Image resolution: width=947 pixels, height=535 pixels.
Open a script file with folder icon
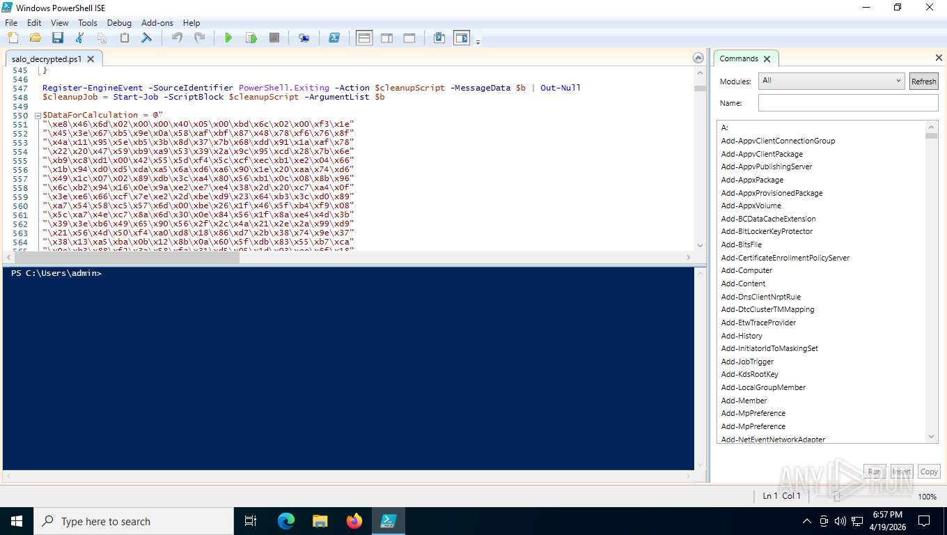tap(35, 38)
